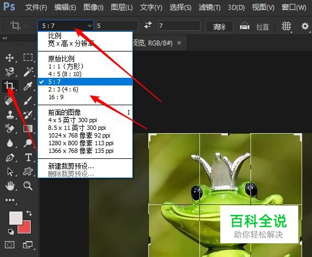Click the foreground color swatch
This screenshot has height=257, width=312.
click(15, 218)
